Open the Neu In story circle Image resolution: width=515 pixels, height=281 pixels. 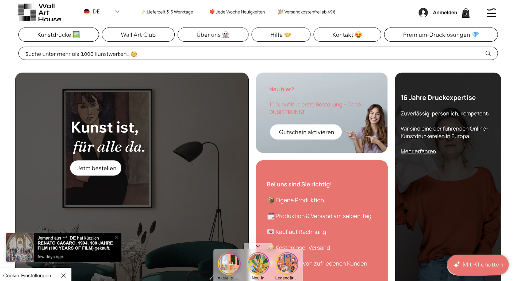pos(258,264)
